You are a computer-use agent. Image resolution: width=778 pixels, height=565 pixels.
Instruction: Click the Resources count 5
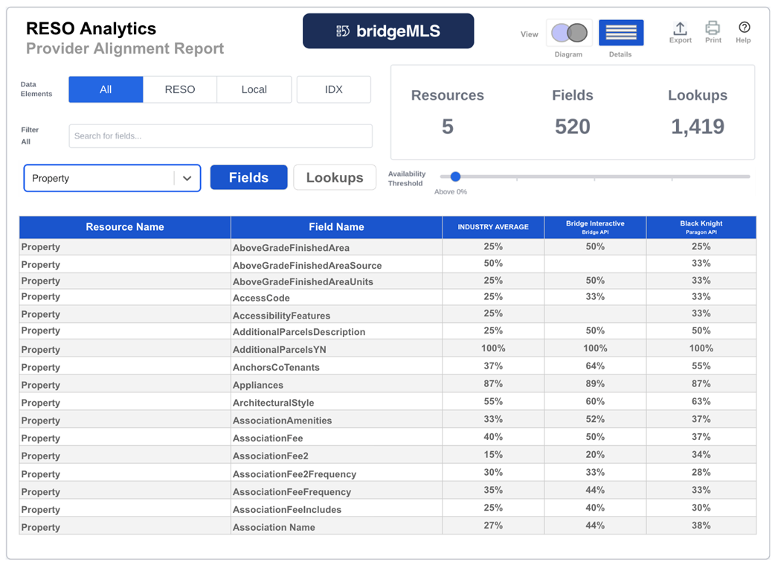(x=448, y=127)
